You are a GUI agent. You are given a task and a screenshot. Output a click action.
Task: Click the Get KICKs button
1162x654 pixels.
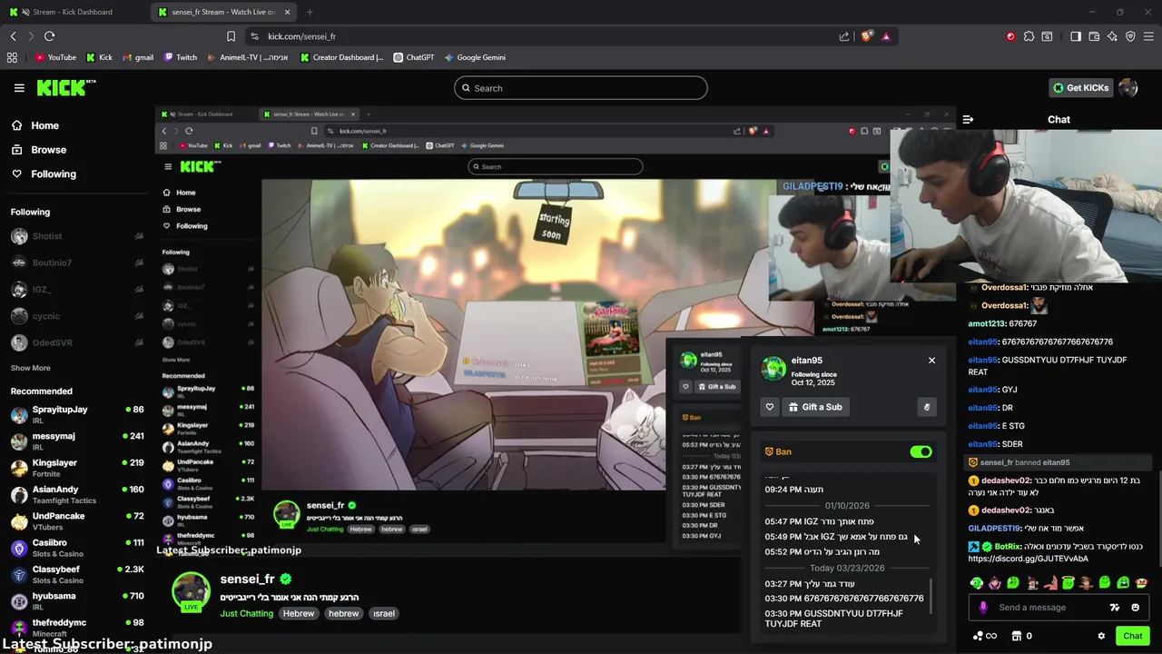pos(1080,88)
